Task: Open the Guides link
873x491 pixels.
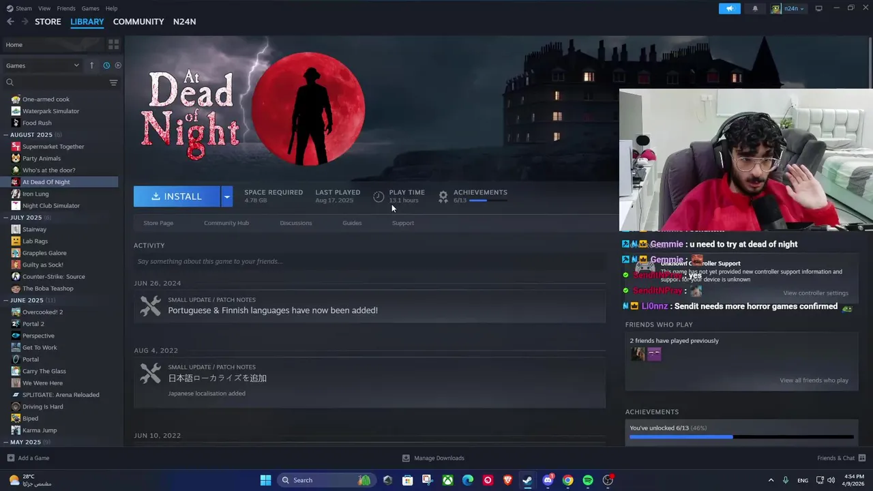Action: pos(352,223)
